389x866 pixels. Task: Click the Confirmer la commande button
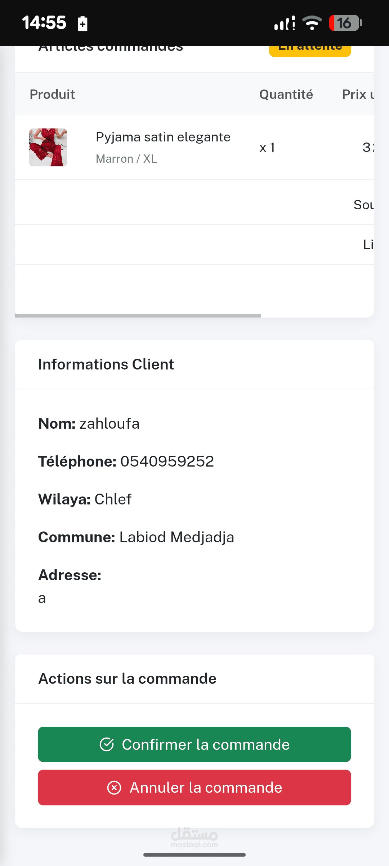[x=194, y=744]
